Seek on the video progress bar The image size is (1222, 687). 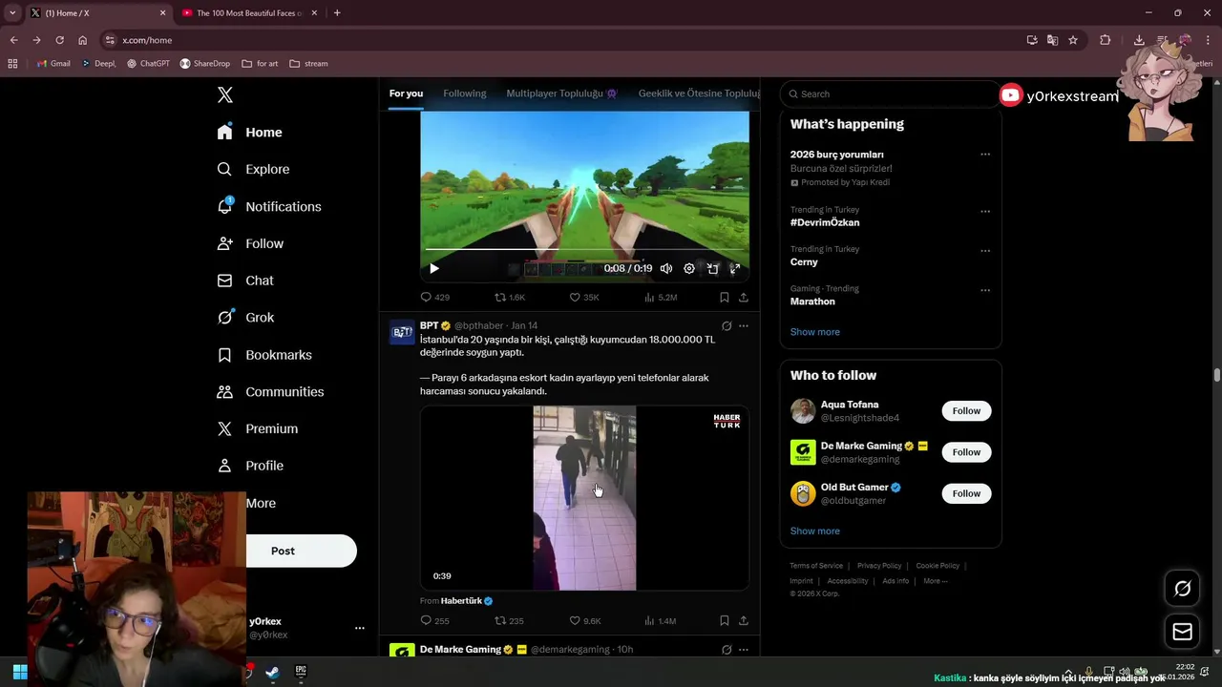(x=584, y=250)
